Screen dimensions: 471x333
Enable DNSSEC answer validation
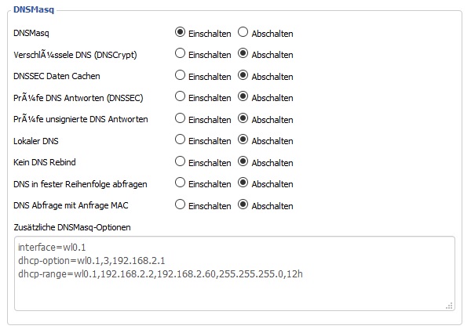coord(180,97)
